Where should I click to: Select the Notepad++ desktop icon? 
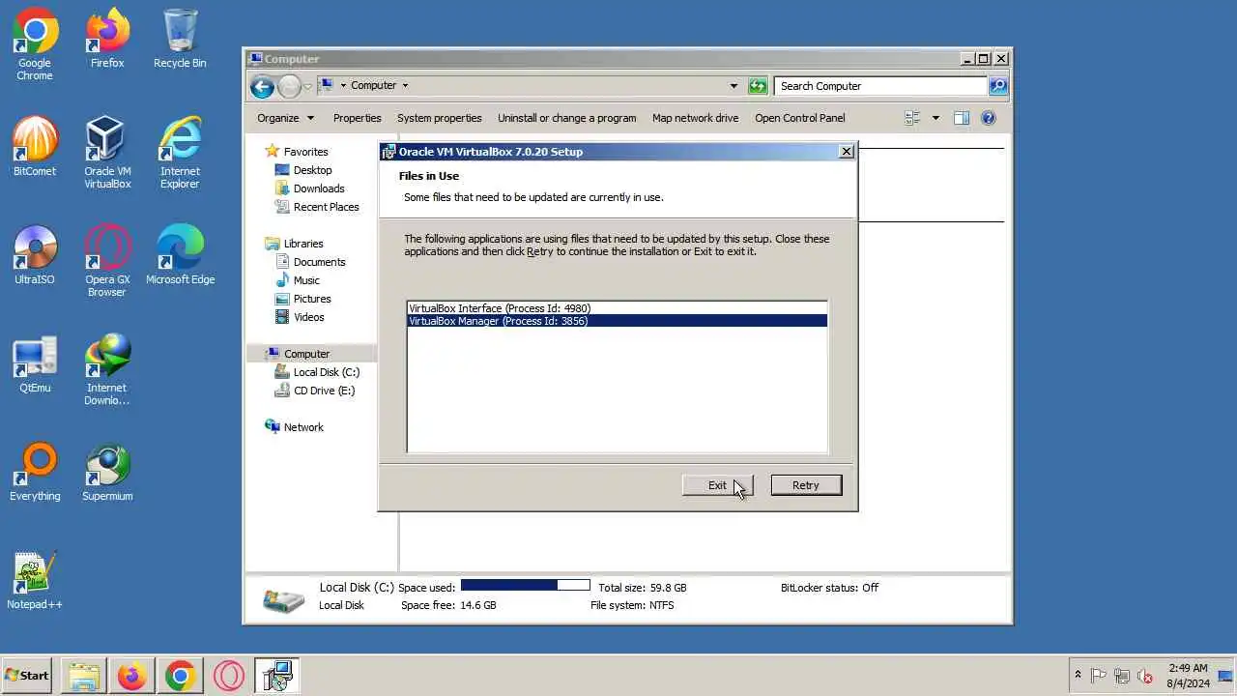pyautogui.click(x=35, y=580)
